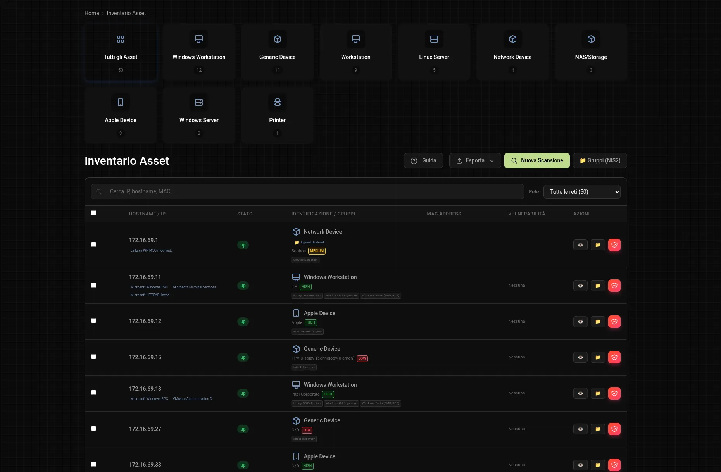Screen dimensions: 721x472
Task: Open Gruppi (NIS2)
Action: click(600, 160)
